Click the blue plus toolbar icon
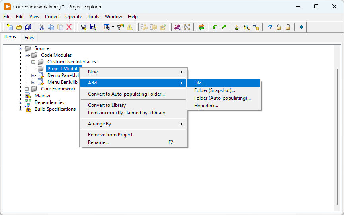The width and height of the screenshot is (344, 215). [301, 27]
